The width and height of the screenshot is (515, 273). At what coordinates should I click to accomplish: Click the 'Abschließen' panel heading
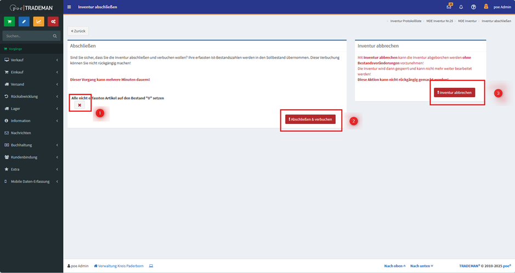tap(83, 46)
